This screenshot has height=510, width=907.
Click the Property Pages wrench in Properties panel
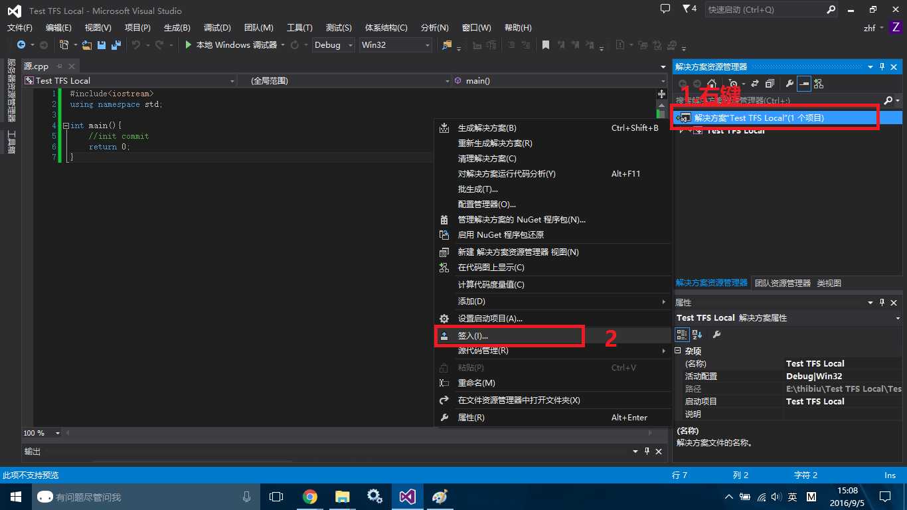(x=716, y=334)
